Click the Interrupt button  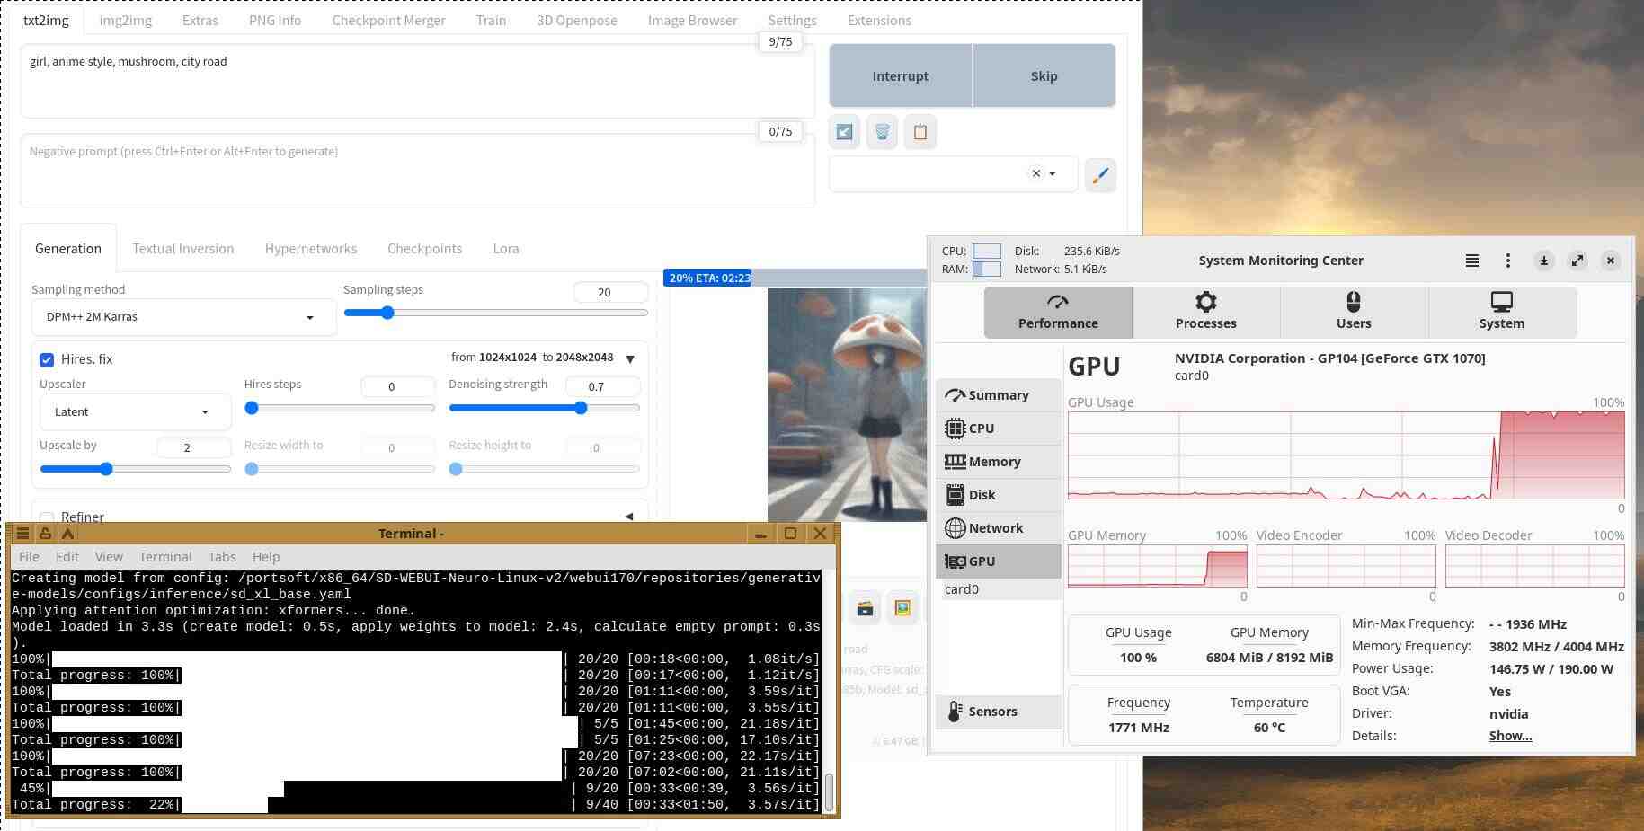coord(901,76)
